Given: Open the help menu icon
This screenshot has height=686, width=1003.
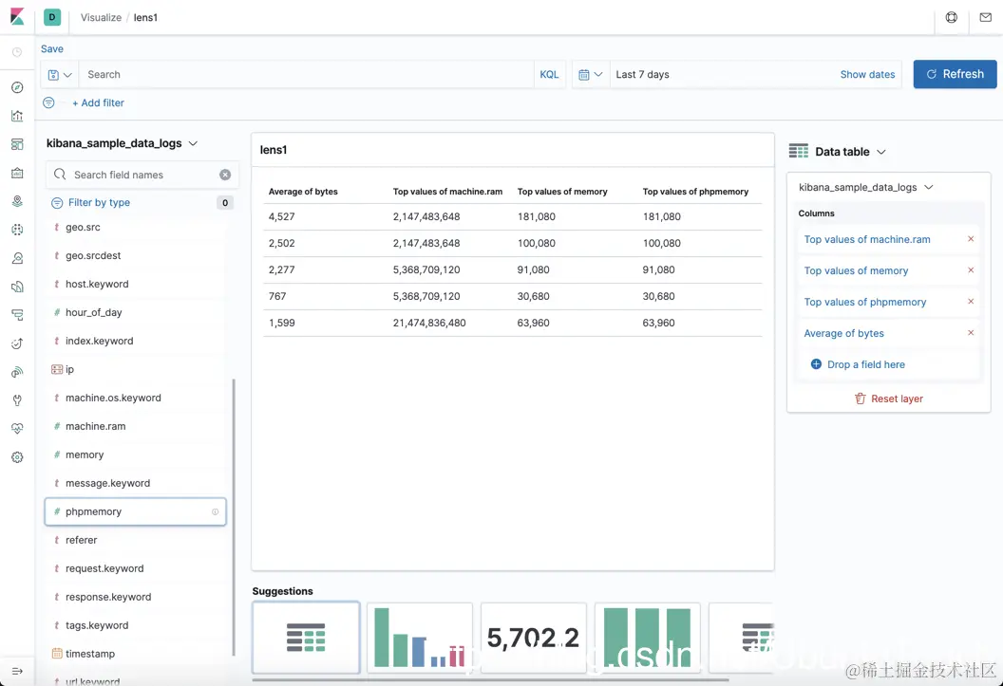Looking at the screenshot, I should tap(951, 17).
